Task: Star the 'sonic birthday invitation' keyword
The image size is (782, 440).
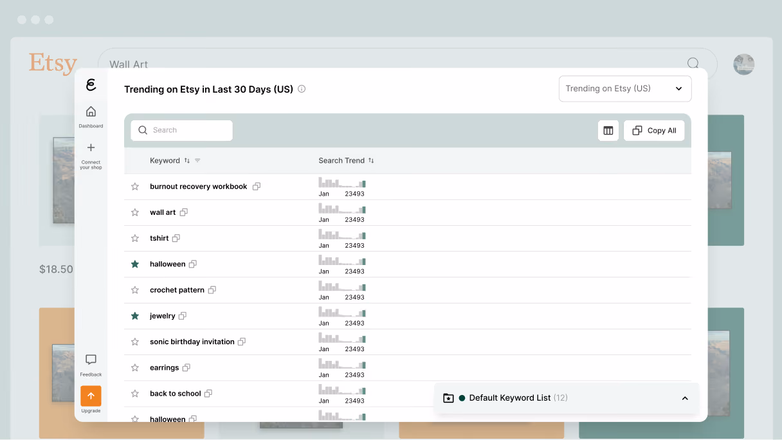Action: (x=135, y=342)
